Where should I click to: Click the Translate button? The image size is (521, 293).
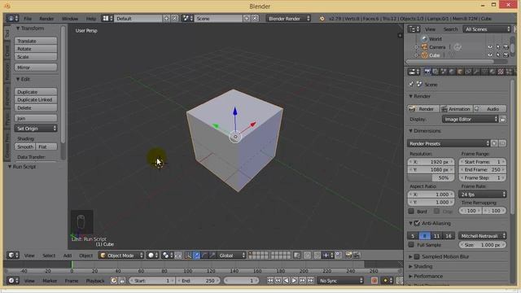click(x=36, y=41)
